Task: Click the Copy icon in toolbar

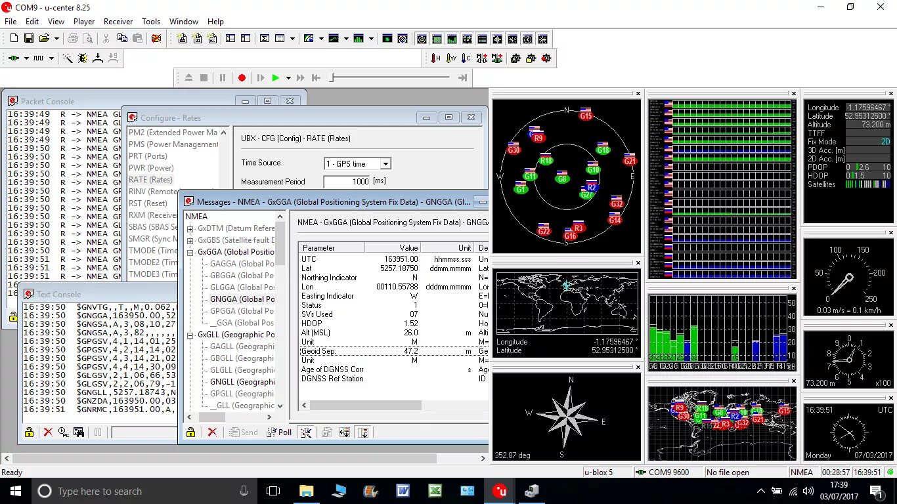Action: [x=122, y=39]
